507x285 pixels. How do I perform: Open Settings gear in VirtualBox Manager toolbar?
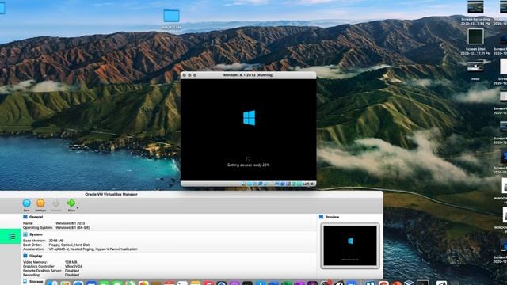pos(40,203)
